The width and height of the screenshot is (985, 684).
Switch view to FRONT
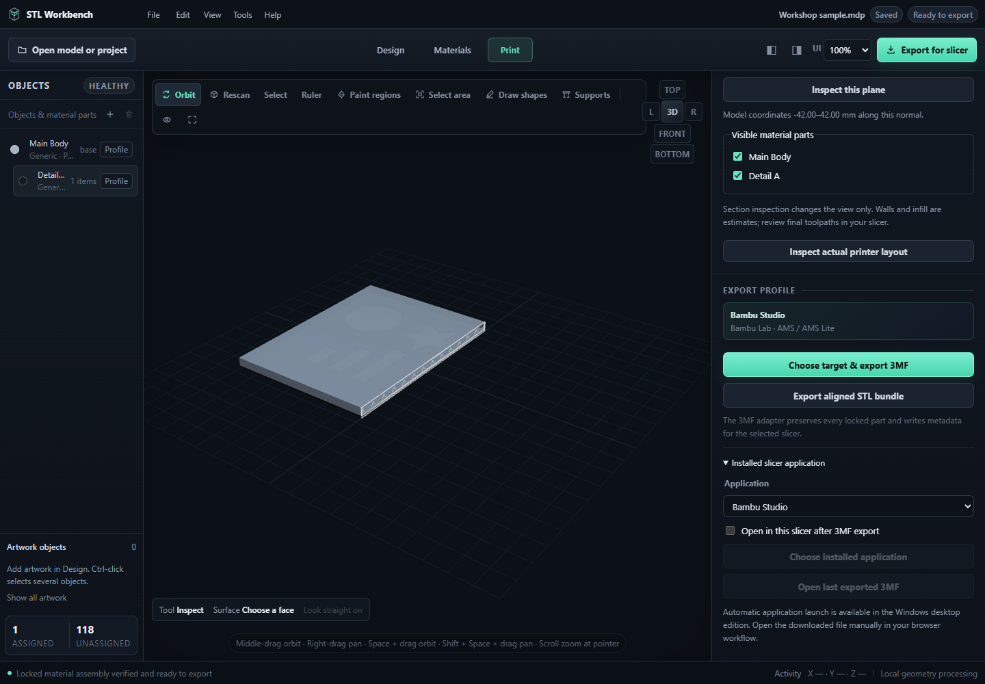coord(672,133)
